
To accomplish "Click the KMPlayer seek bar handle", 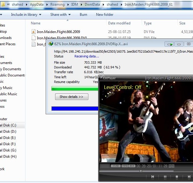I will tap(141, 171).
